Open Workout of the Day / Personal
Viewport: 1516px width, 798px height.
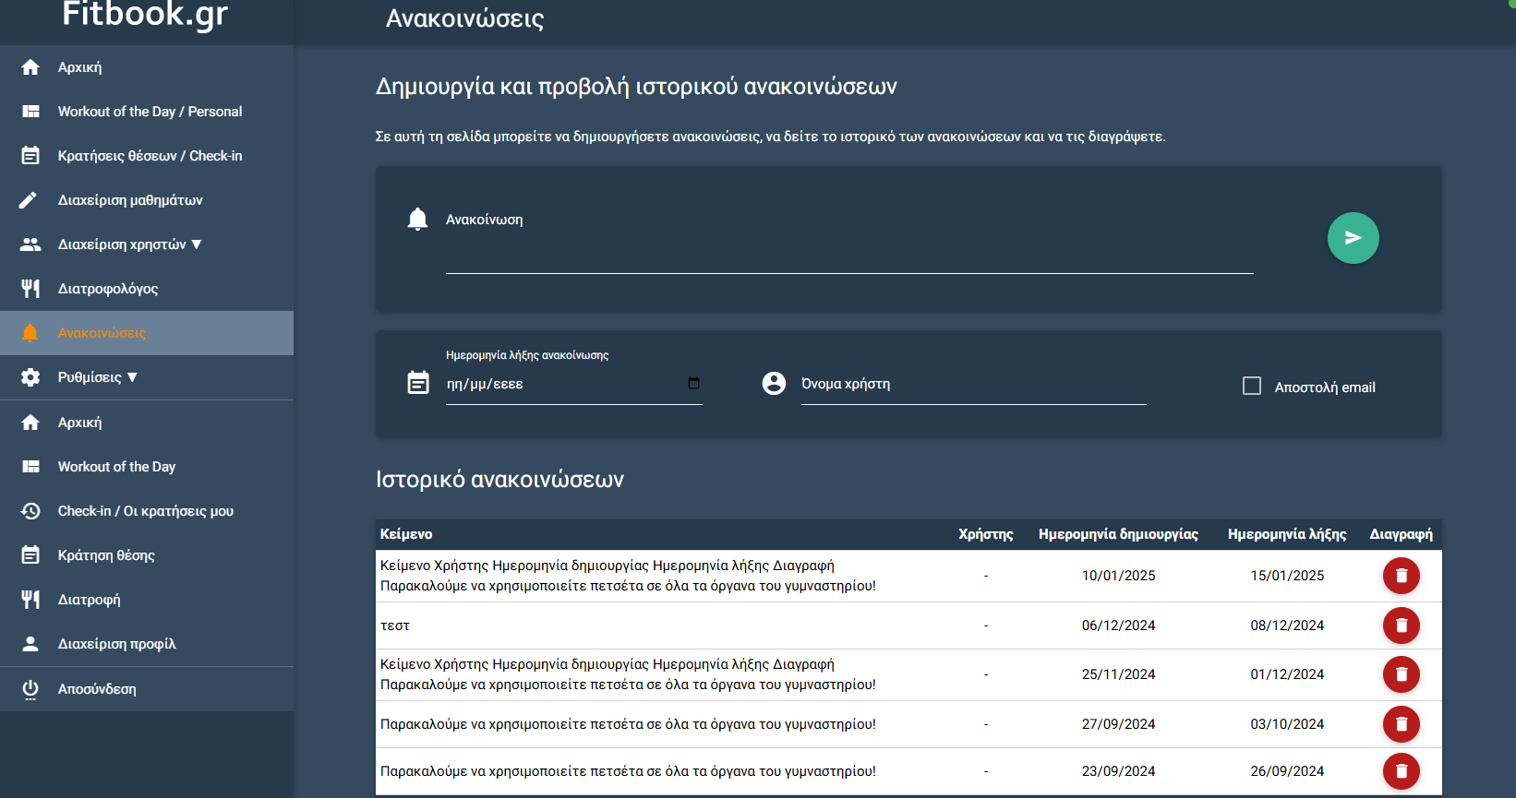point(150,112)
